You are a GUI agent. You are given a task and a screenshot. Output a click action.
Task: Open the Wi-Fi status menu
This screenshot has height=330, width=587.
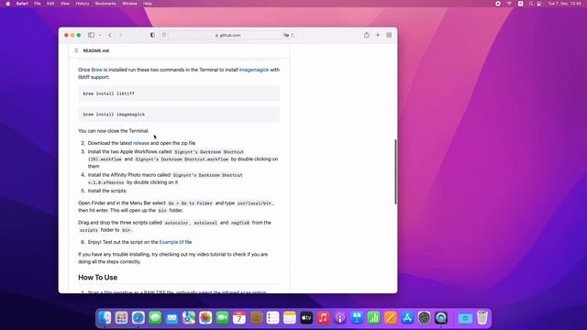509,4
